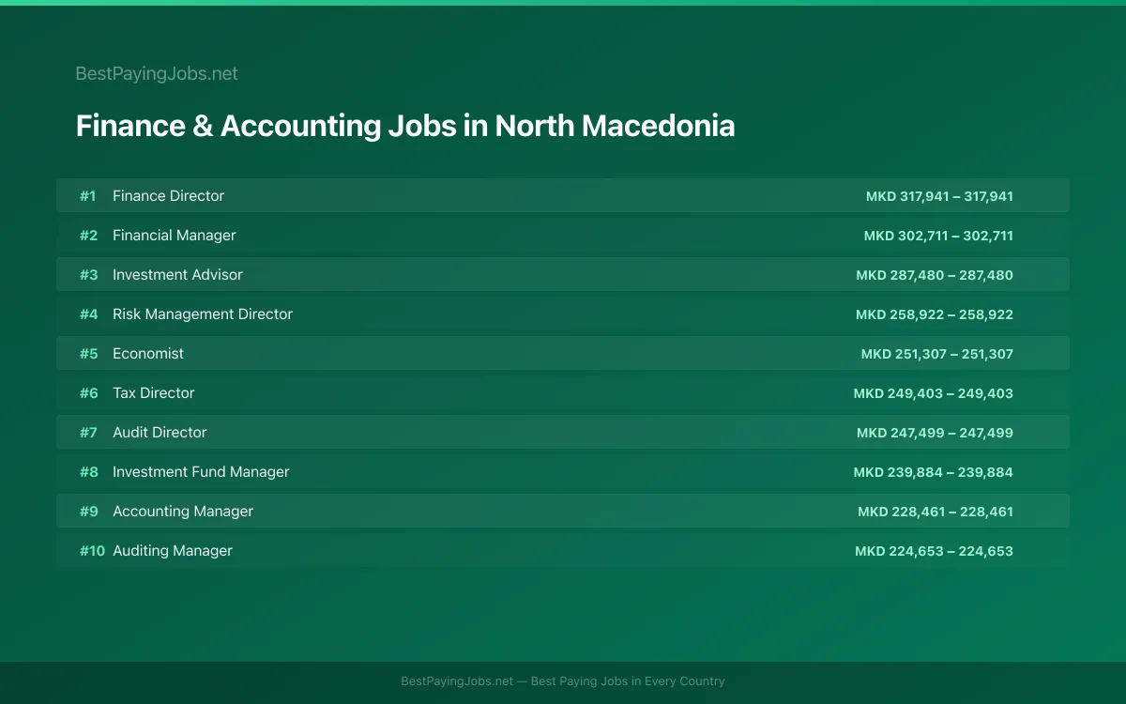This screenshot has width=1126, height=704.
Task: Click the salary MKD 317,941 – 317,941
Action: [x=939, y=196]
